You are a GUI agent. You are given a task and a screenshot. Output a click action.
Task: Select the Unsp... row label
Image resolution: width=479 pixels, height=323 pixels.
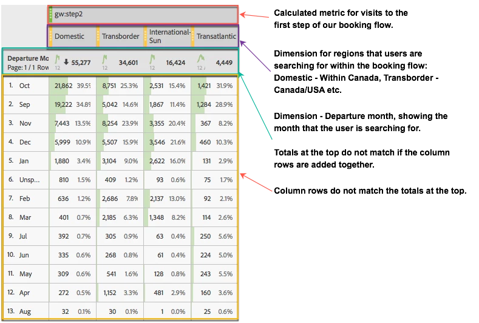(x=29, y=180)
